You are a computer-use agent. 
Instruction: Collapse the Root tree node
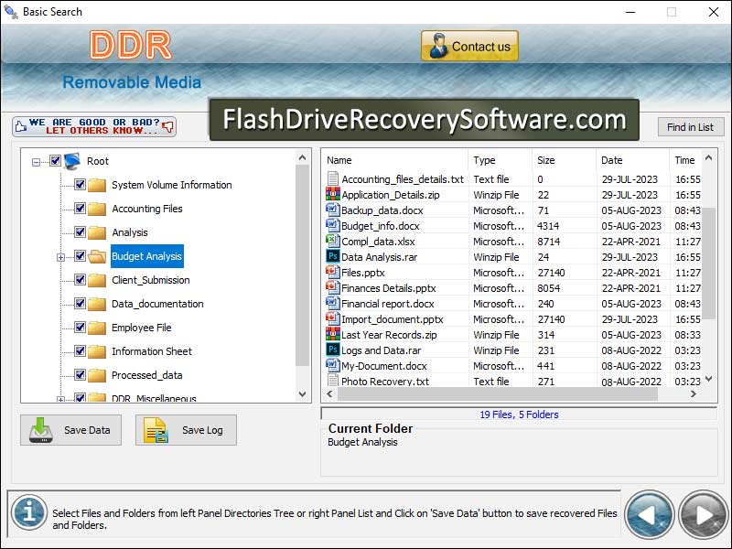[x=36, y=163]
